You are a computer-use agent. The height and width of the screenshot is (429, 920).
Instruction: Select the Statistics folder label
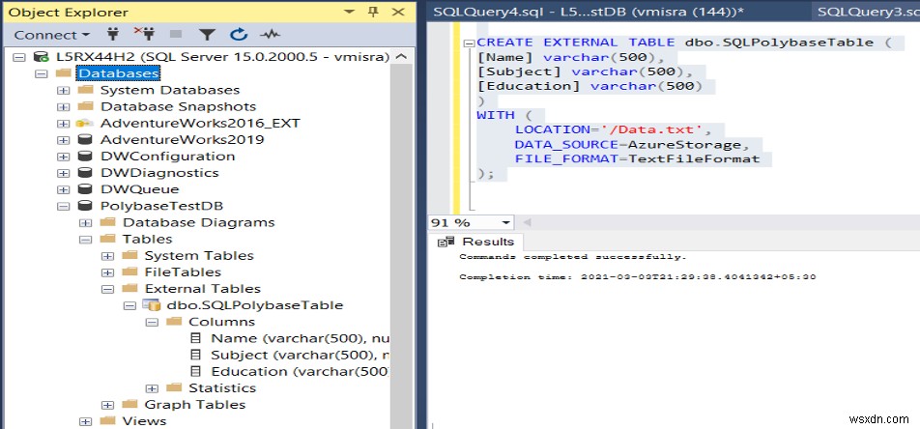pyautogui.click(x=222, y=387)
